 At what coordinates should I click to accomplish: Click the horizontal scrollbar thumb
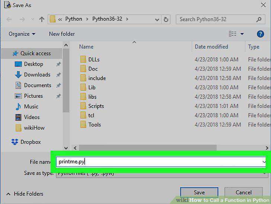148,148
